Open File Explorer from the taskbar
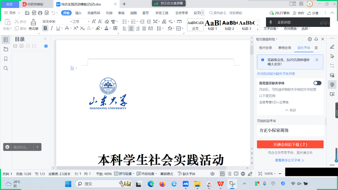This screenshot has height=190, width=338. (x=197, y=184)
